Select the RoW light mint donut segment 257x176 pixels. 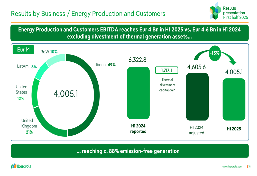pos(57,59)
